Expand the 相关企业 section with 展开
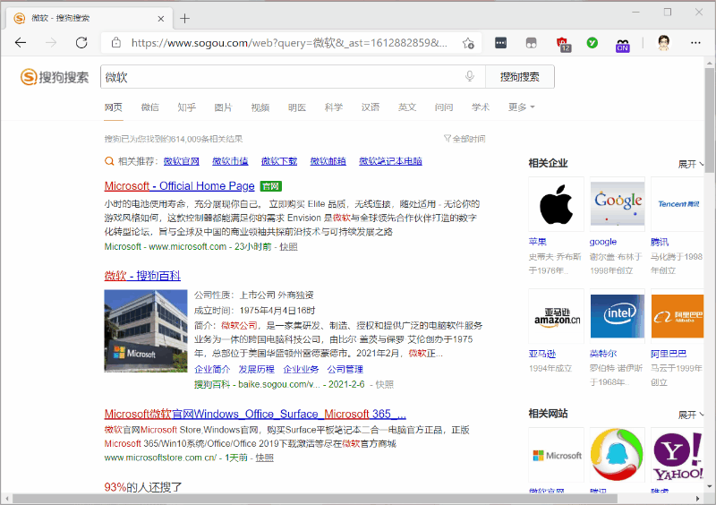This screenshot has height=505, width=716. tap(690, 164)
